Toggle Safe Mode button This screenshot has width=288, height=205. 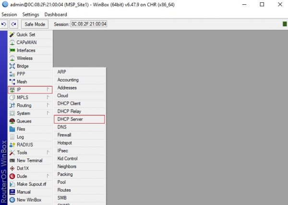pos(35,24)
